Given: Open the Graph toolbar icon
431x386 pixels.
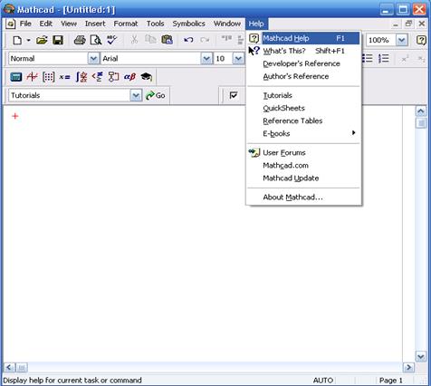Looking at the screenshot, I should tap(32, 77).
